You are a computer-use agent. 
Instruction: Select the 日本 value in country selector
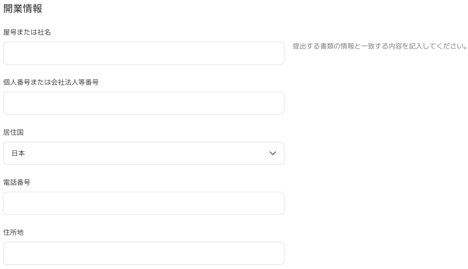click(x=19, y=153)
